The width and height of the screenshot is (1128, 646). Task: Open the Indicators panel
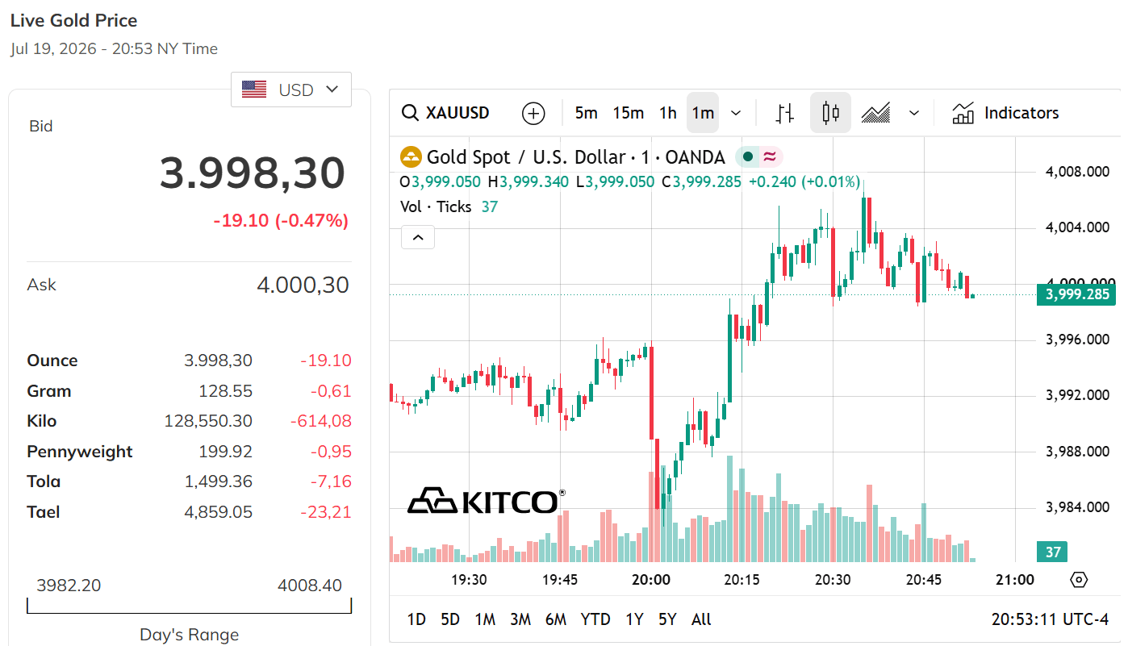1005,113
